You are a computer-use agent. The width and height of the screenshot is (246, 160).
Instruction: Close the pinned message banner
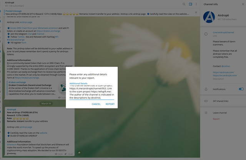196,12
